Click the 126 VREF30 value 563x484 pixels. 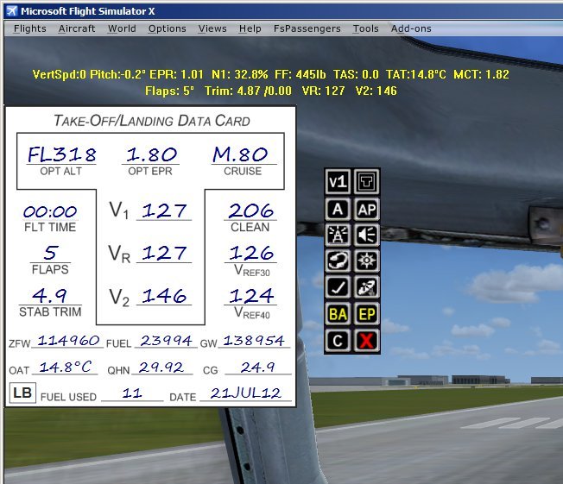point(251,253)
